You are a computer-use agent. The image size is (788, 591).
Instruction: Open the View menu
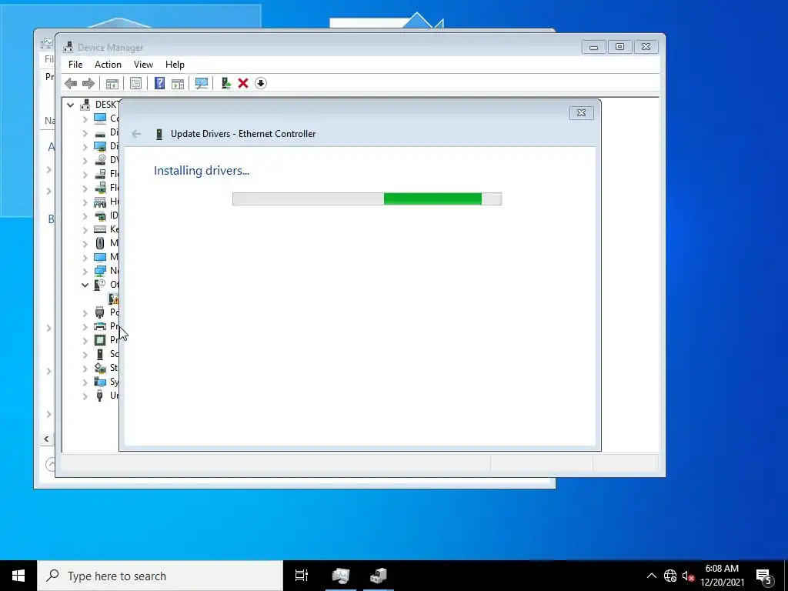pyautogui.click(x=143, y=65)
